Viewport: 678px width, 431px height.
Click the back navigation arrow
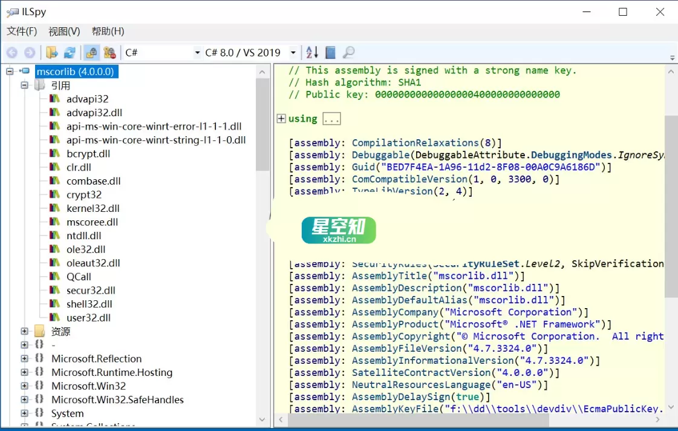click(12, 52)
